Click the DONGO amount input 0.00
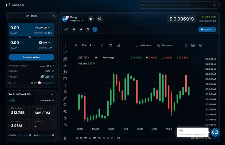Image resolution: width=225 pixels, height=145 pixels. tap(15, 28)
